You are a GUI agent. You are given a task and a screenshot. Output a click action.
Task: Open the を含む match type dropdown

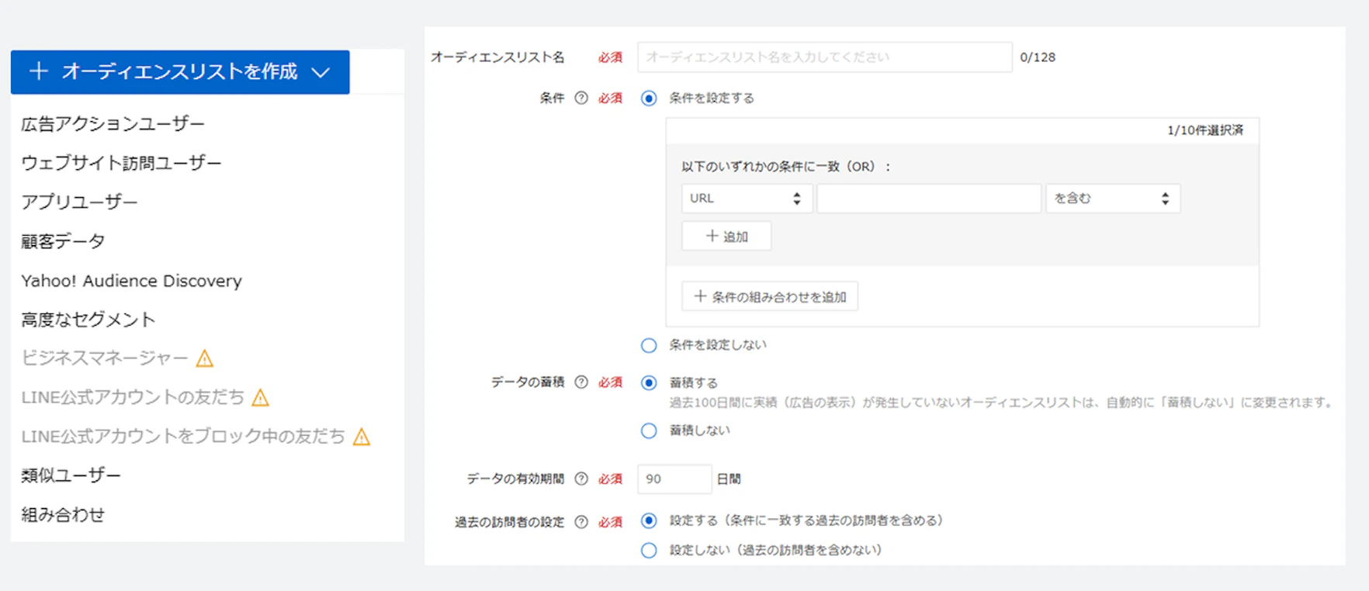coord(1113,199)
